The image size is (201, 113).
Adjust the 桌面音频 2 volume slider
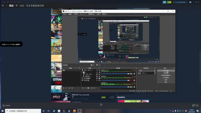coord(115,87)
